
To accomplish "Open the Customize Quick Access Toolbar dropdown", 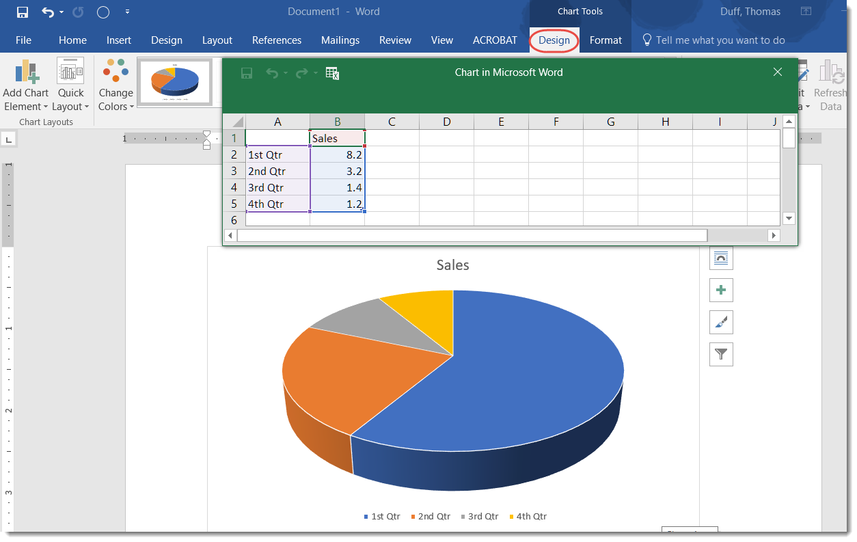I will tap(127, 12).
